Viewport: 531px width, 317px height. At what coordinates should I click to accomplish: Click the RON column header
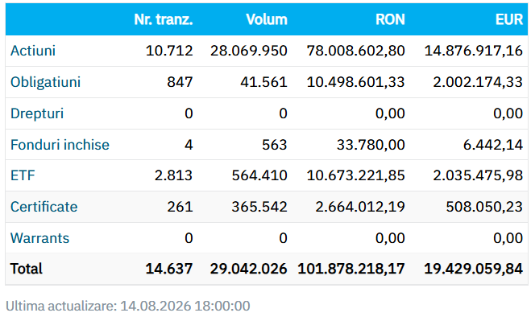(x=390, y=19)
